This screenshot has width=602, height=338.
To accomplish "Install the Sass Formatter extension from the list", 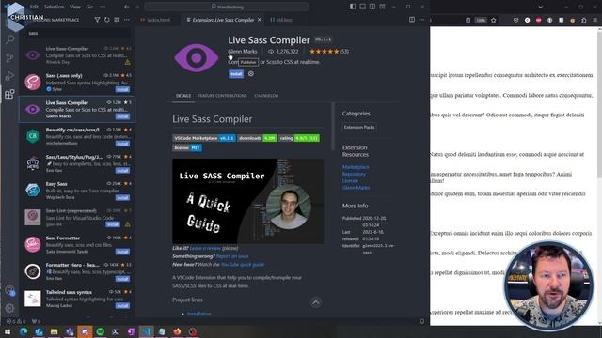I will click(x=122, y=252).
